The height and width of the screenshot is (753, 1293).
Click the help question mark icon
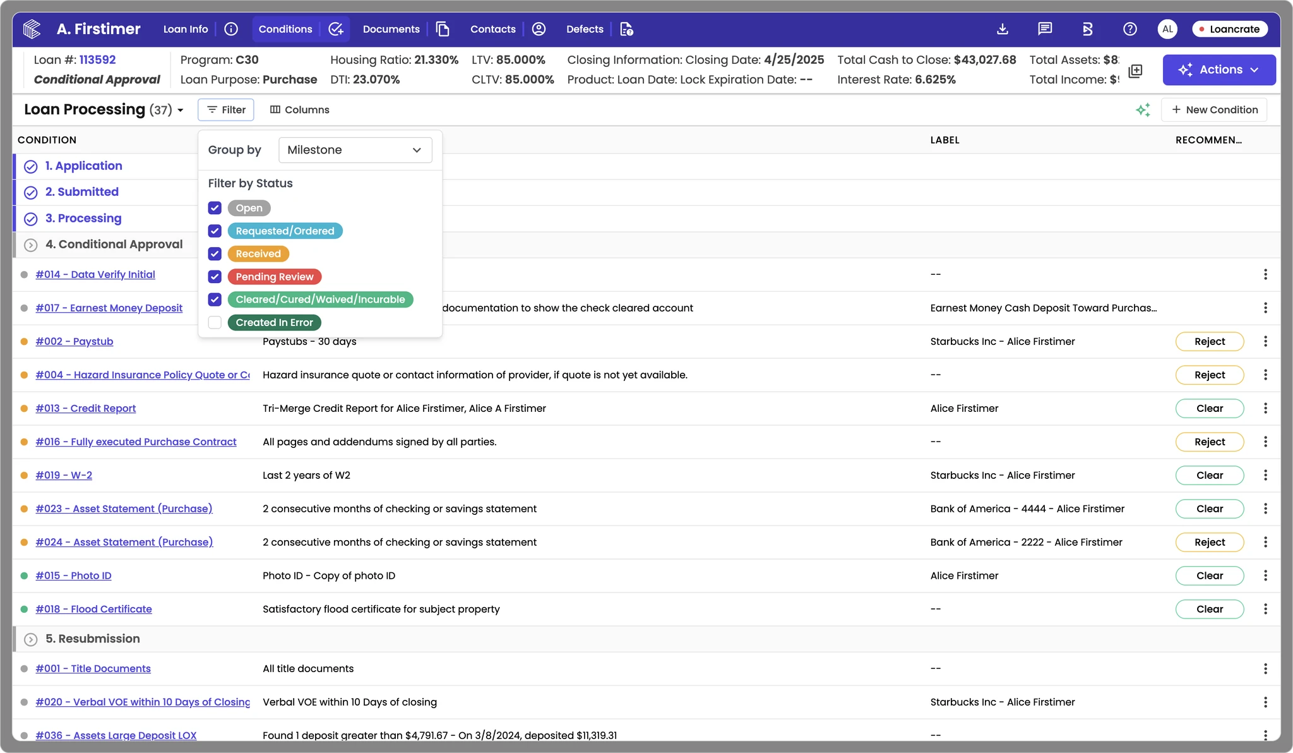[x=1130, y=29]
